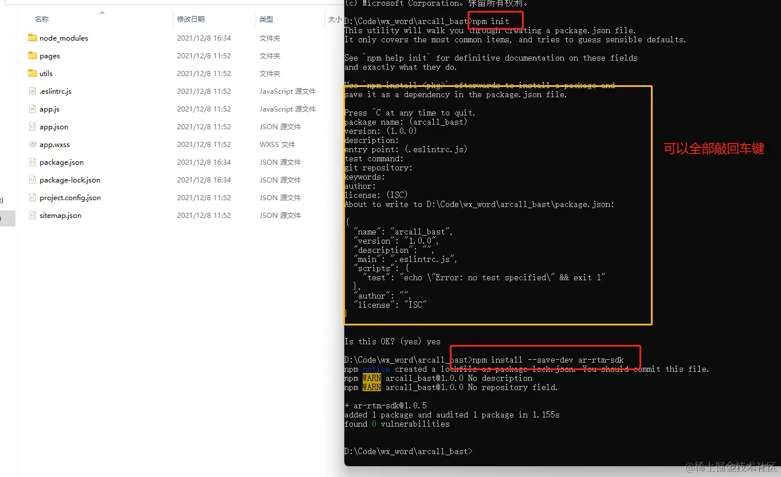Select the app.wxss file name
Screen dimensions: 781x477
(54, 145)
